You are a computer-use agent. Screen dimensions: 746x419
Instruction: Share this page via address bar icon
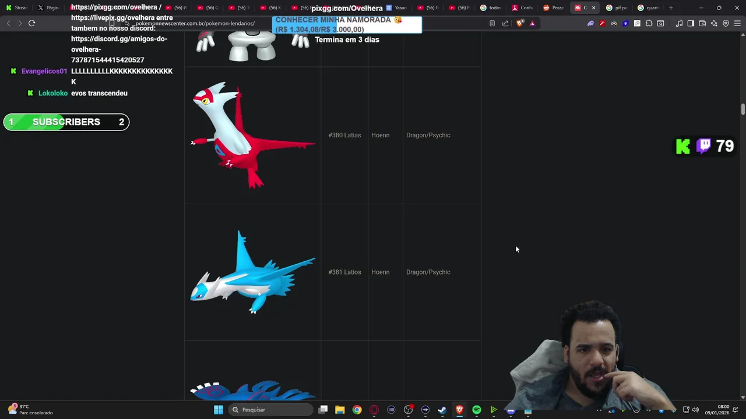(505, 23)
